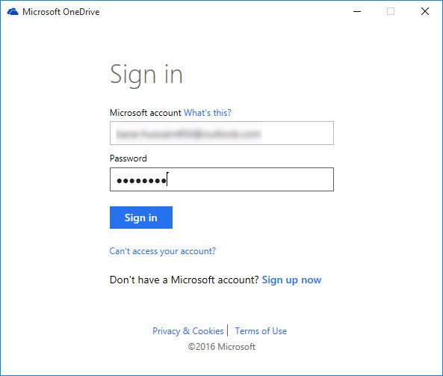This screenshot has height=376, width=443.
Task: Focus the Microsoft account email field
Action: click(x=222, y=133)
